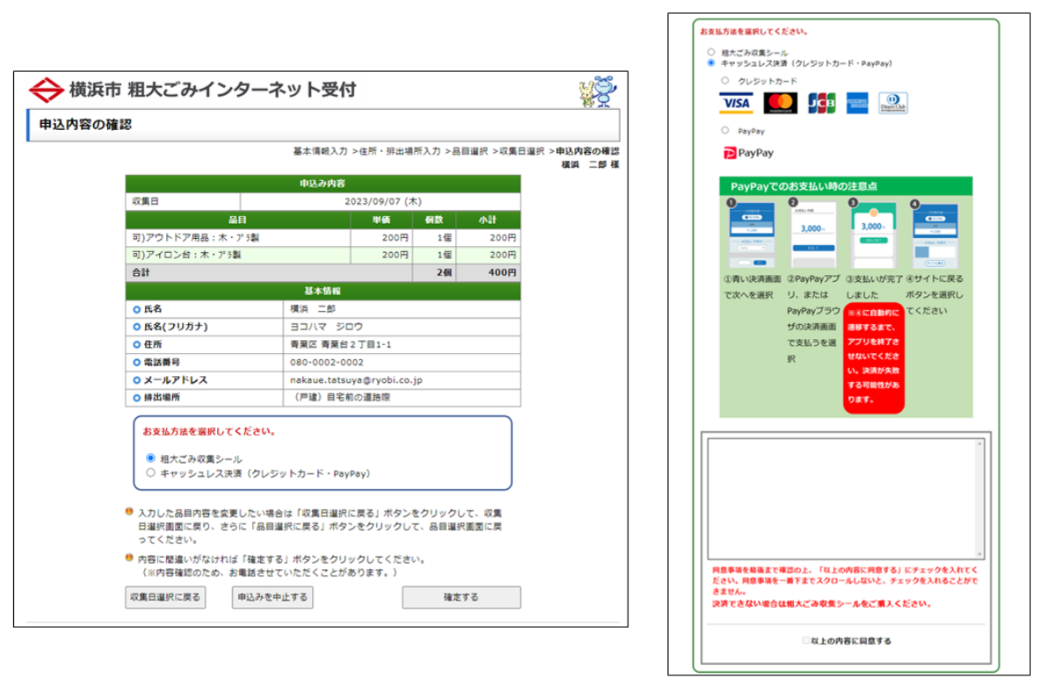Click the 確定する button
This screenshot has height=679, width=1039.
coord(461,597)
